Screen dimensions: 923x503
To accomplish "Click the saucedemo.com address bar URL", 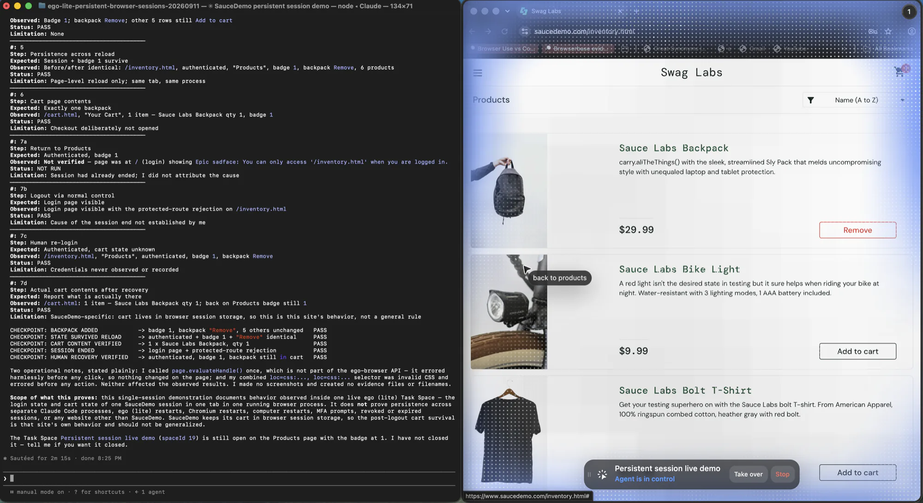I will coord(584,31).
